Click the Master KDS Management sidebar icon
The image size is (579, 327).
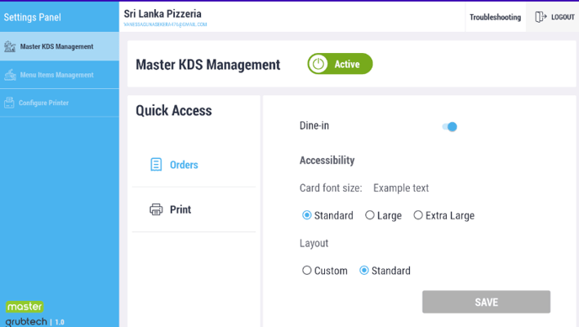10,46
